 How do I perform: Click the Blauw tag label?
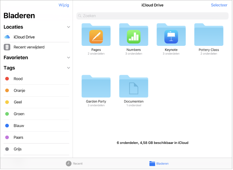click(x=19, y=126)
